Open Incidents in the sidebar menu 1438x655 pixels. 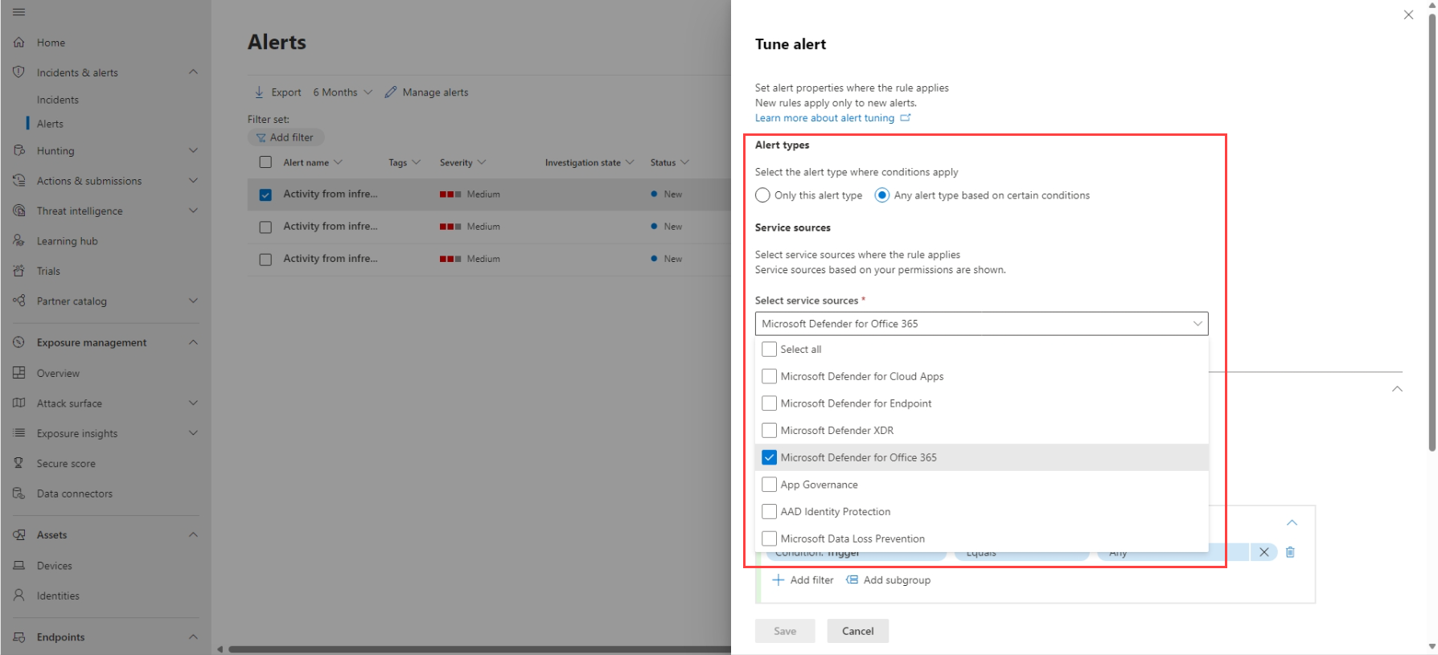coord(58,100)
